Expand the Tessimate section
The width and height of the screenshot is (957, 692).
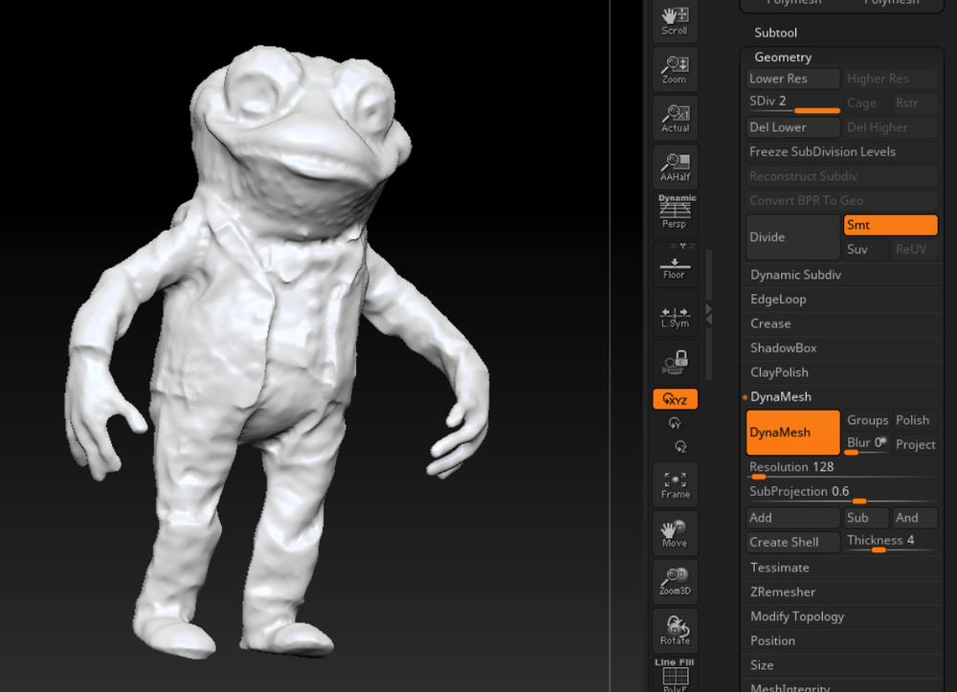(x=779, y=569)
